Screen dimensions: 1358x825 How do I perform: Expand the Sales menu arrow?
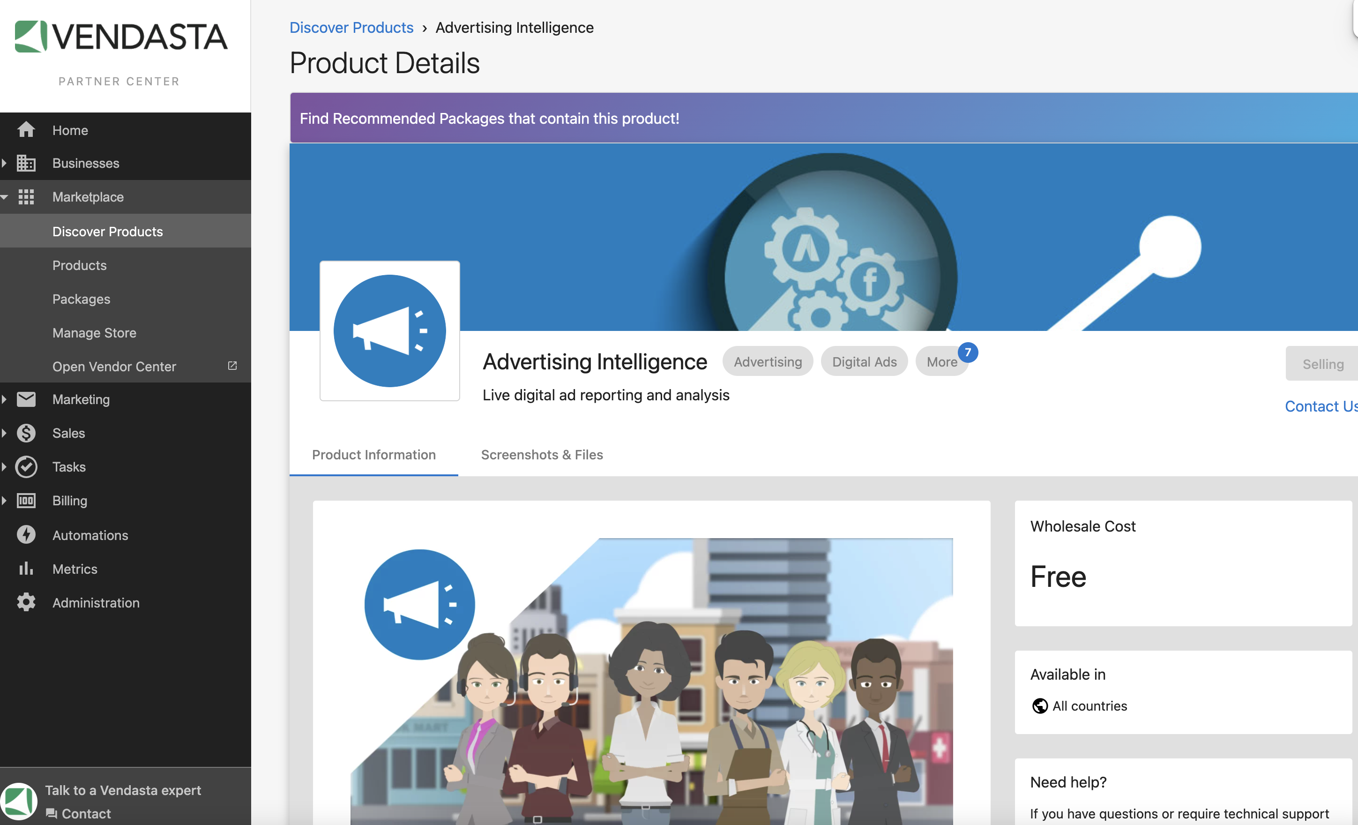(x=4, y=433)
